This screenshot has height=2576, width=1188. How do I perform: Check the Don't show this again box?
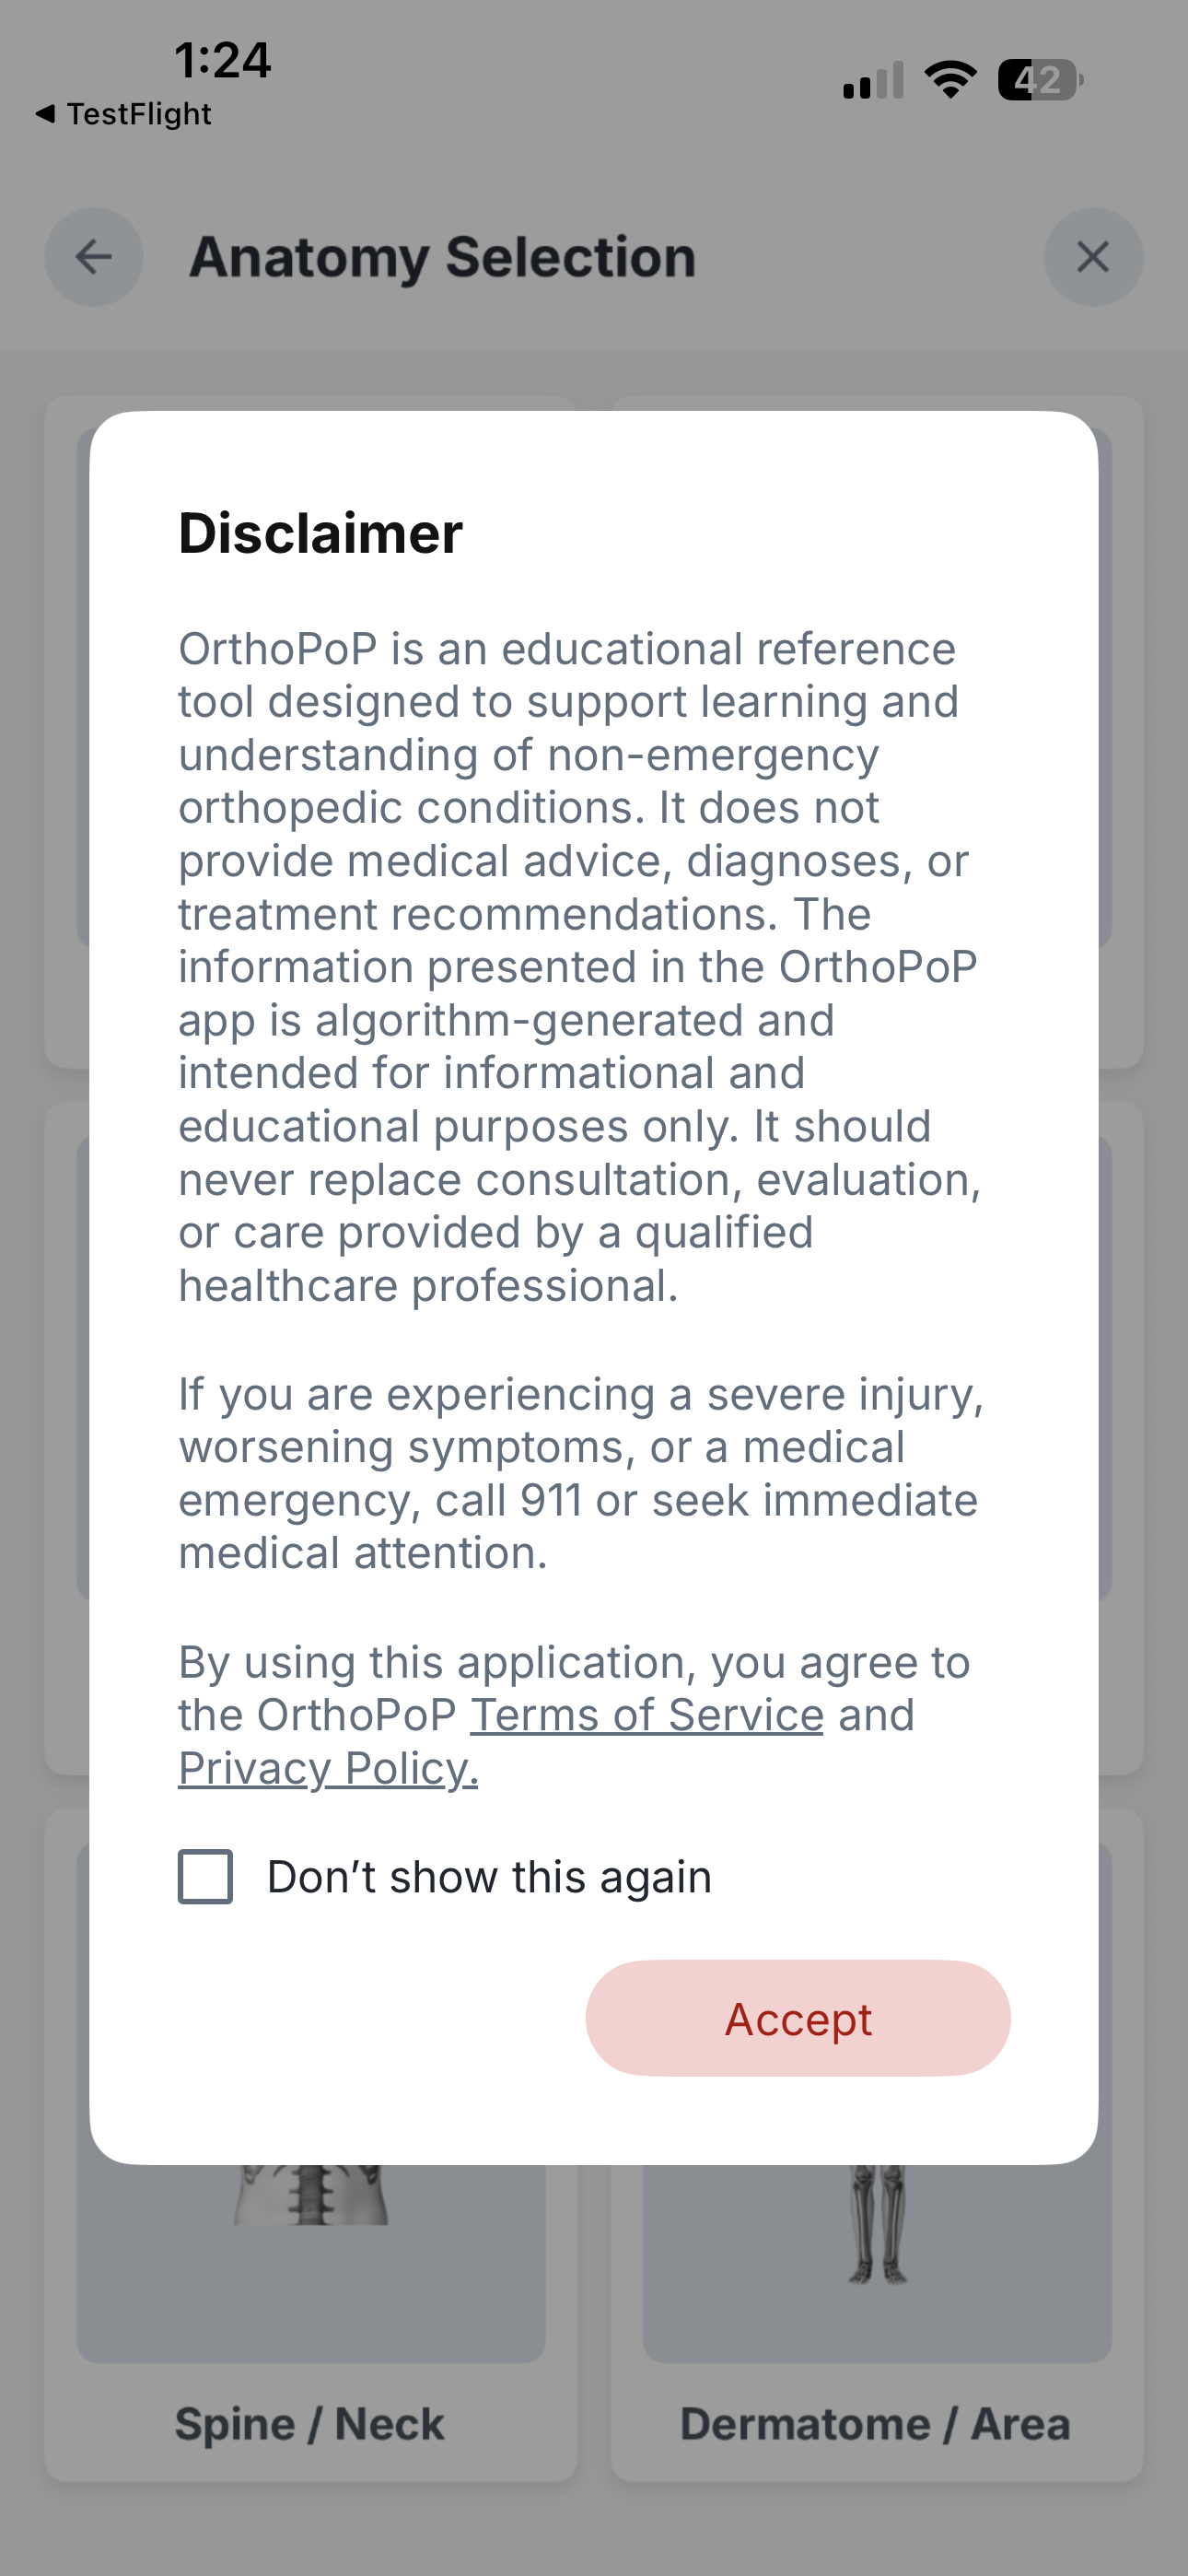tap(206, 1876)
